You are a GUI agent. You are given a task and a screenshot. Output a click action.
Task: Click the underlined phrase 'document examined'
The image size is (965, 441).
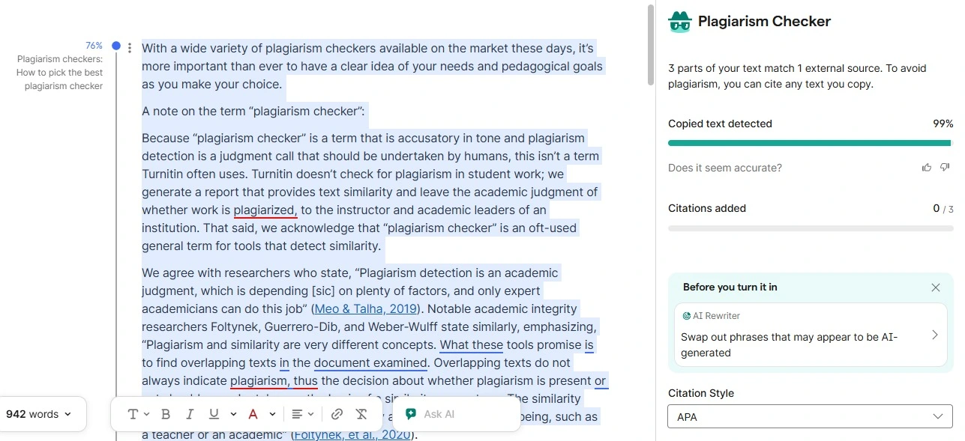pyautogui.click(x=370, y=363)
